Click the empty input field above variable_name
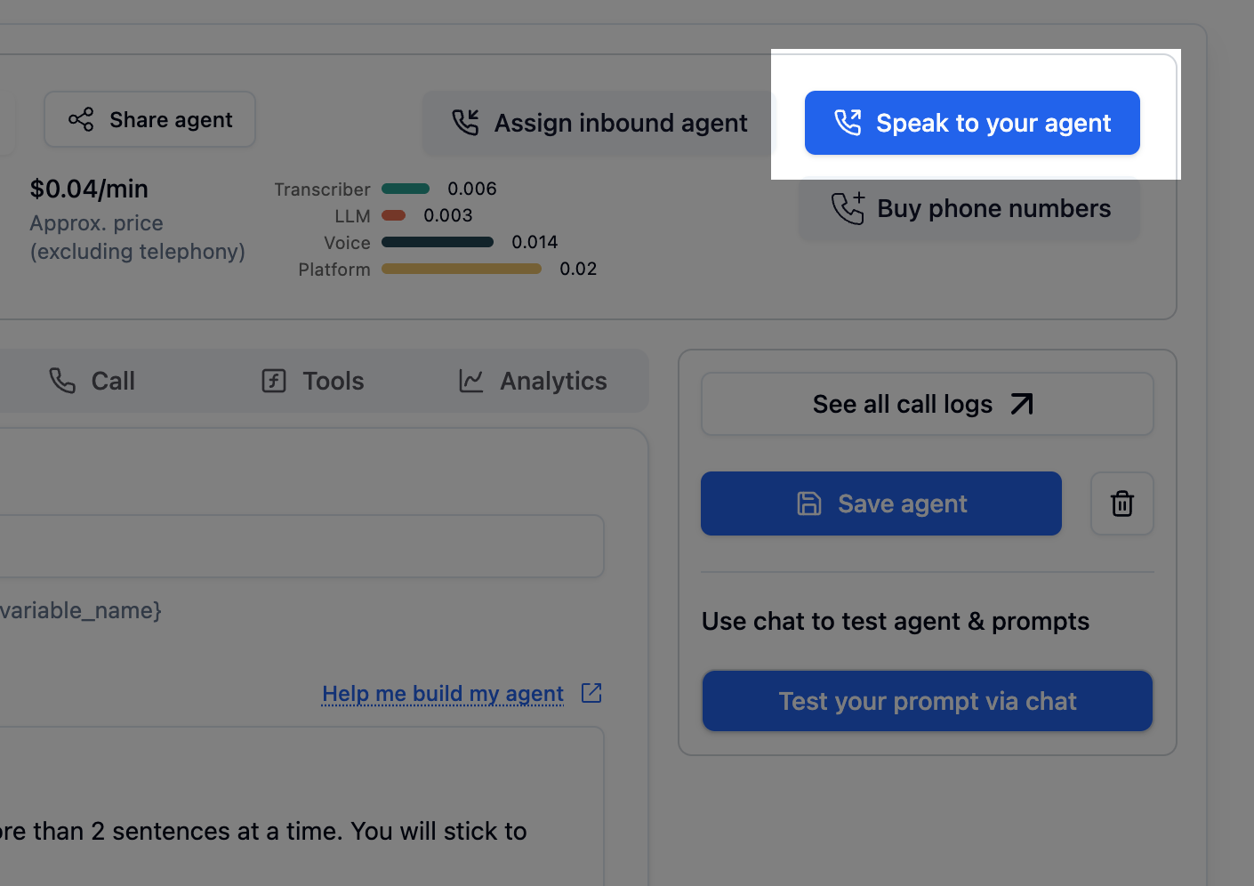The width and height of the screenshot is (1254, 886). (301, 546)
